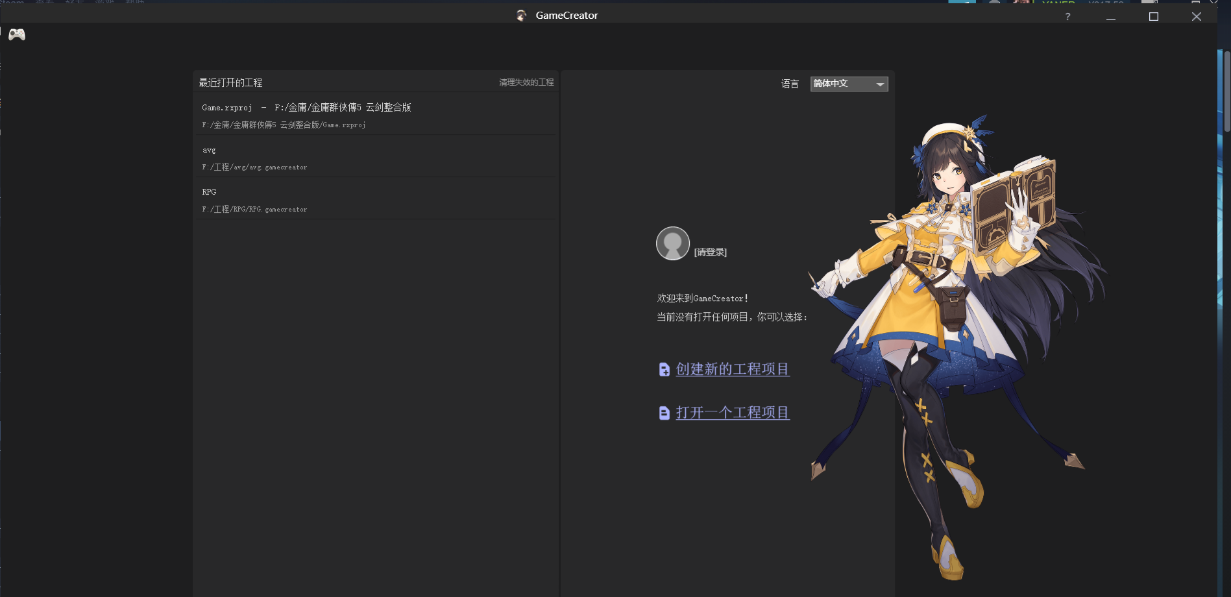Open recent project Game.rxproj 金庸群侠傳5

click(x=376, y=115)
